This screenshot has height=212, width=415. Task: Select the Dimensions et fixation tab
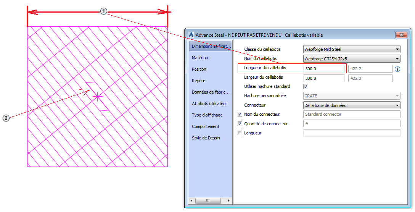211,46
